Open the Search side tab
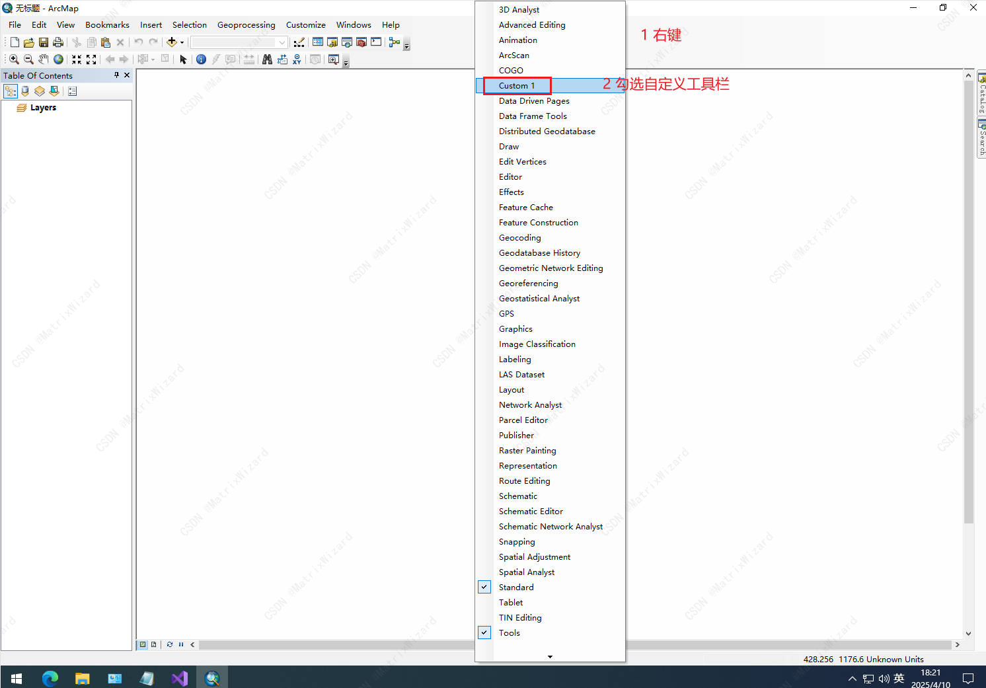The height and width of the screenshot is (688, 986). click(981, 137)
